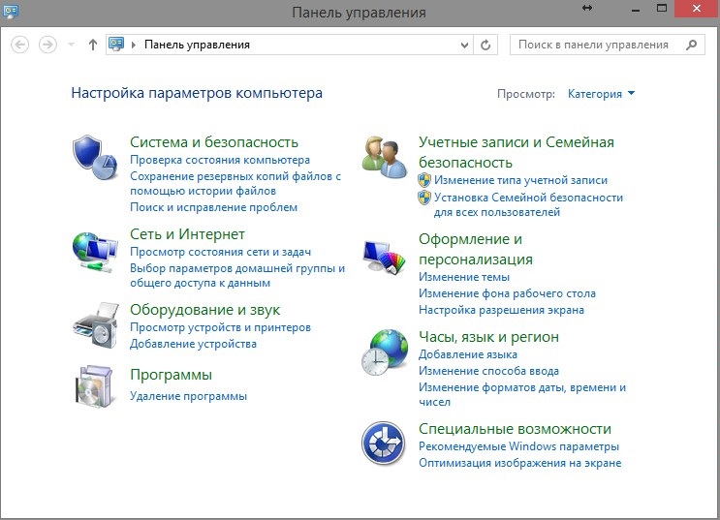Open Специальные возможности category
Viewport: 720px width, 520px height.
[515, 429]
